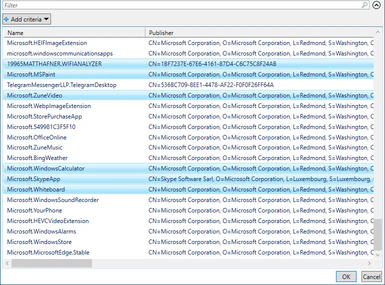Screen dimensions: 385x285
Task: Click the blue plus icon on Add criteria
Action: pyautogui.click(x=6, y=19)
